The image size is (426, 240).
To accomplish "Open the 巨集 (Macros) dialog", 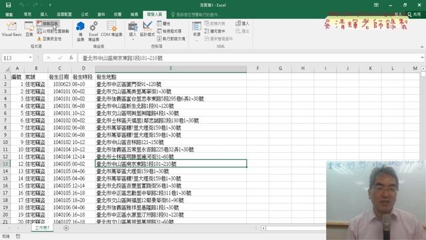I will pyautogui.click(x=29, y=29).
